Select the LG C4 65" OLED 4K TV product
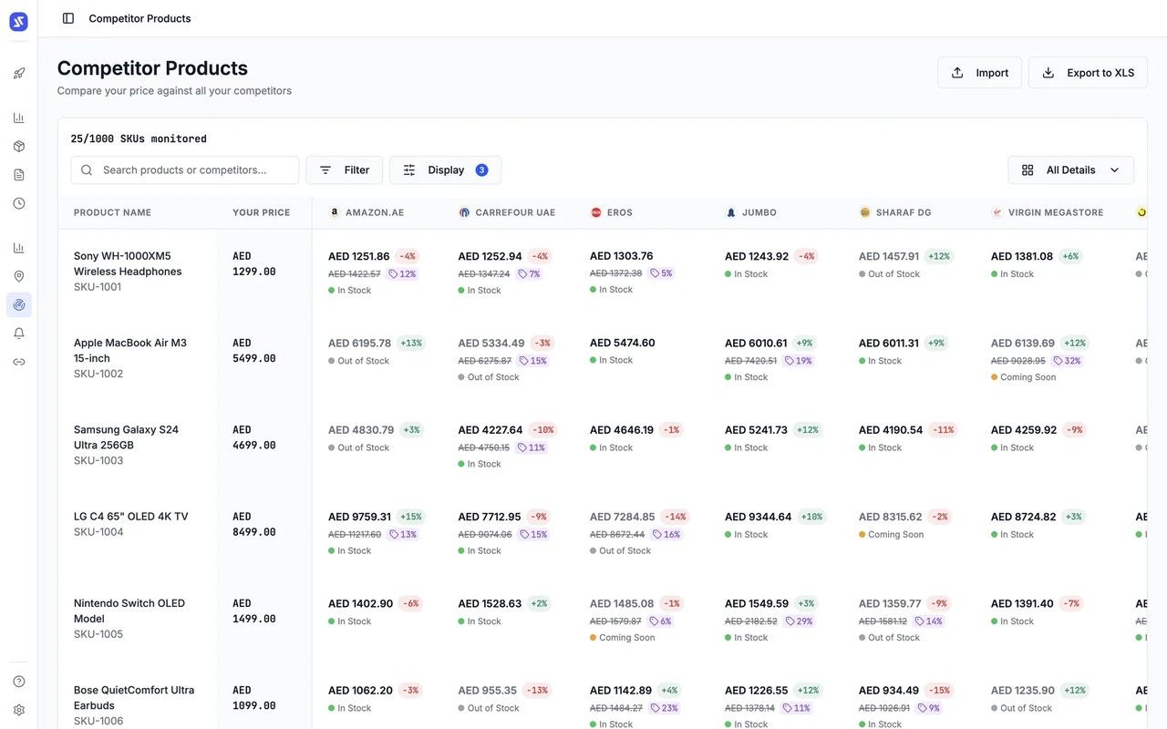This screenshot has height=729, width=1167. pos(131,517)
